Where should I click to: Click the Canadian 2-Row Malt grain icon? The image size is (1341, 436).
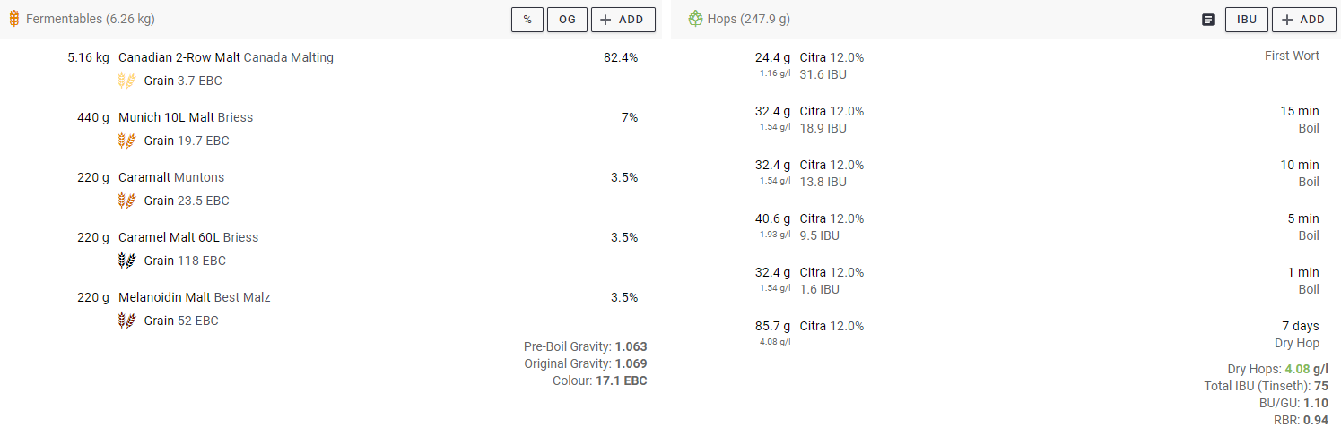coord(127,81)
